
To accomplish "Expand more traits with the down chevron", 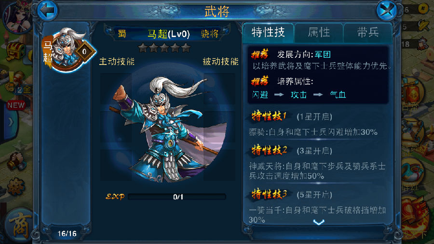I will tap(319, 222).
